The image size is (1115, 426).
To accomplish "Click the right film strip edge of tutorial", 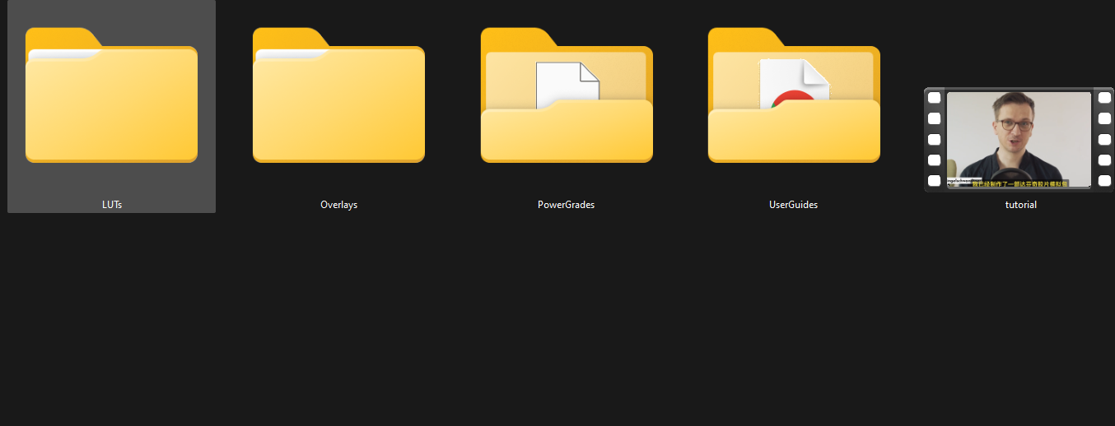I will 1104,140.
